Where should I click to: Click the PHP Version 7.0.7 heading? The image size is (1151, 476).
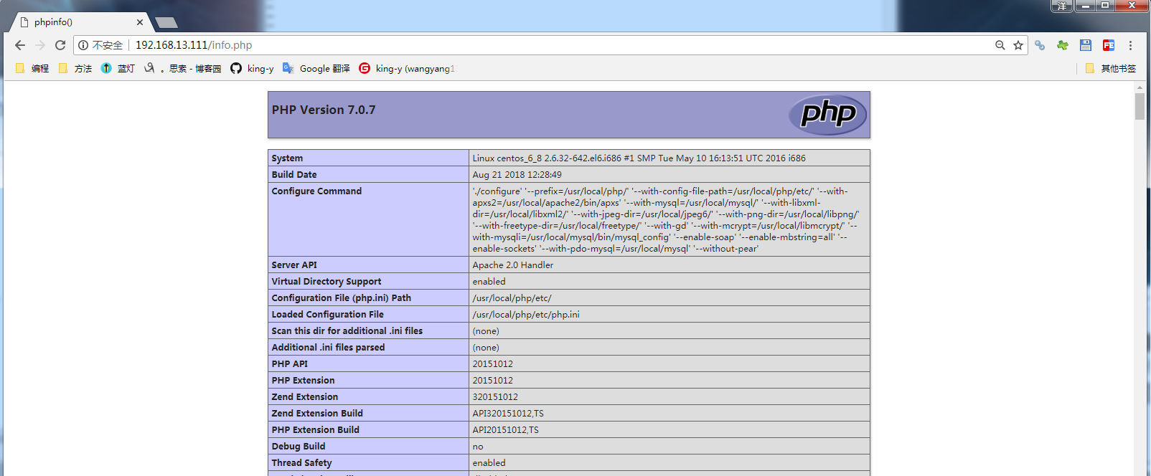pyautogui.click(x=324, y=110)
